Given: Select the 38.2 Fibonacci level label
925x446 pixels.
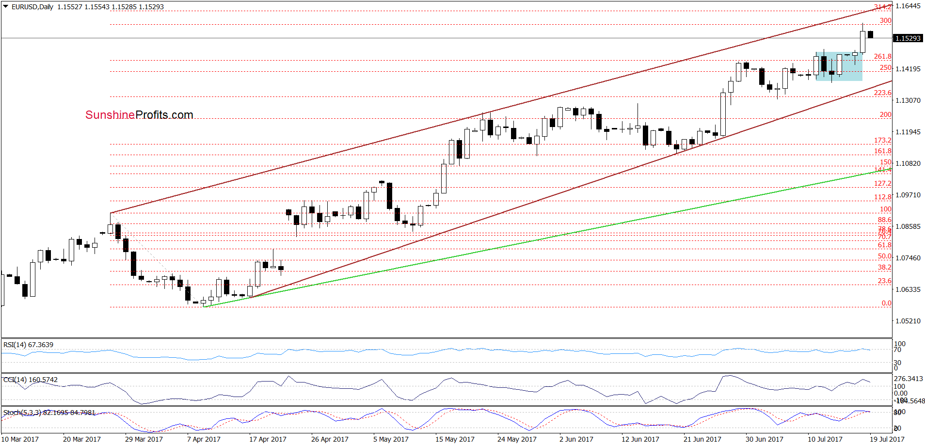Looking at the screenshot, I should pyautogui.click(x=884, y=267).
